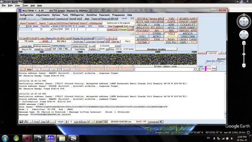Click Clear list button

click(115, 41)
